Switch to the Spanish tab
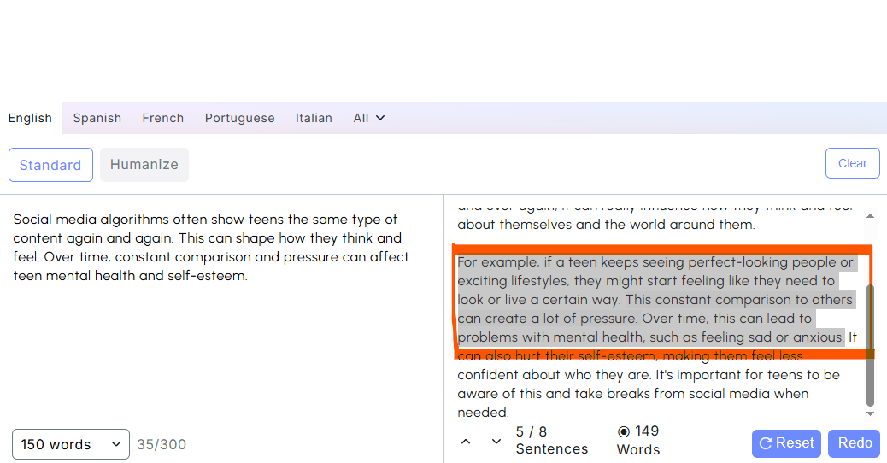The width and height of the screenshot is (887, 463). coord(97,118)
